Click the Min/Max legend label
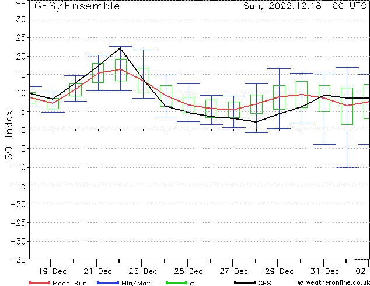 (135, 283)
